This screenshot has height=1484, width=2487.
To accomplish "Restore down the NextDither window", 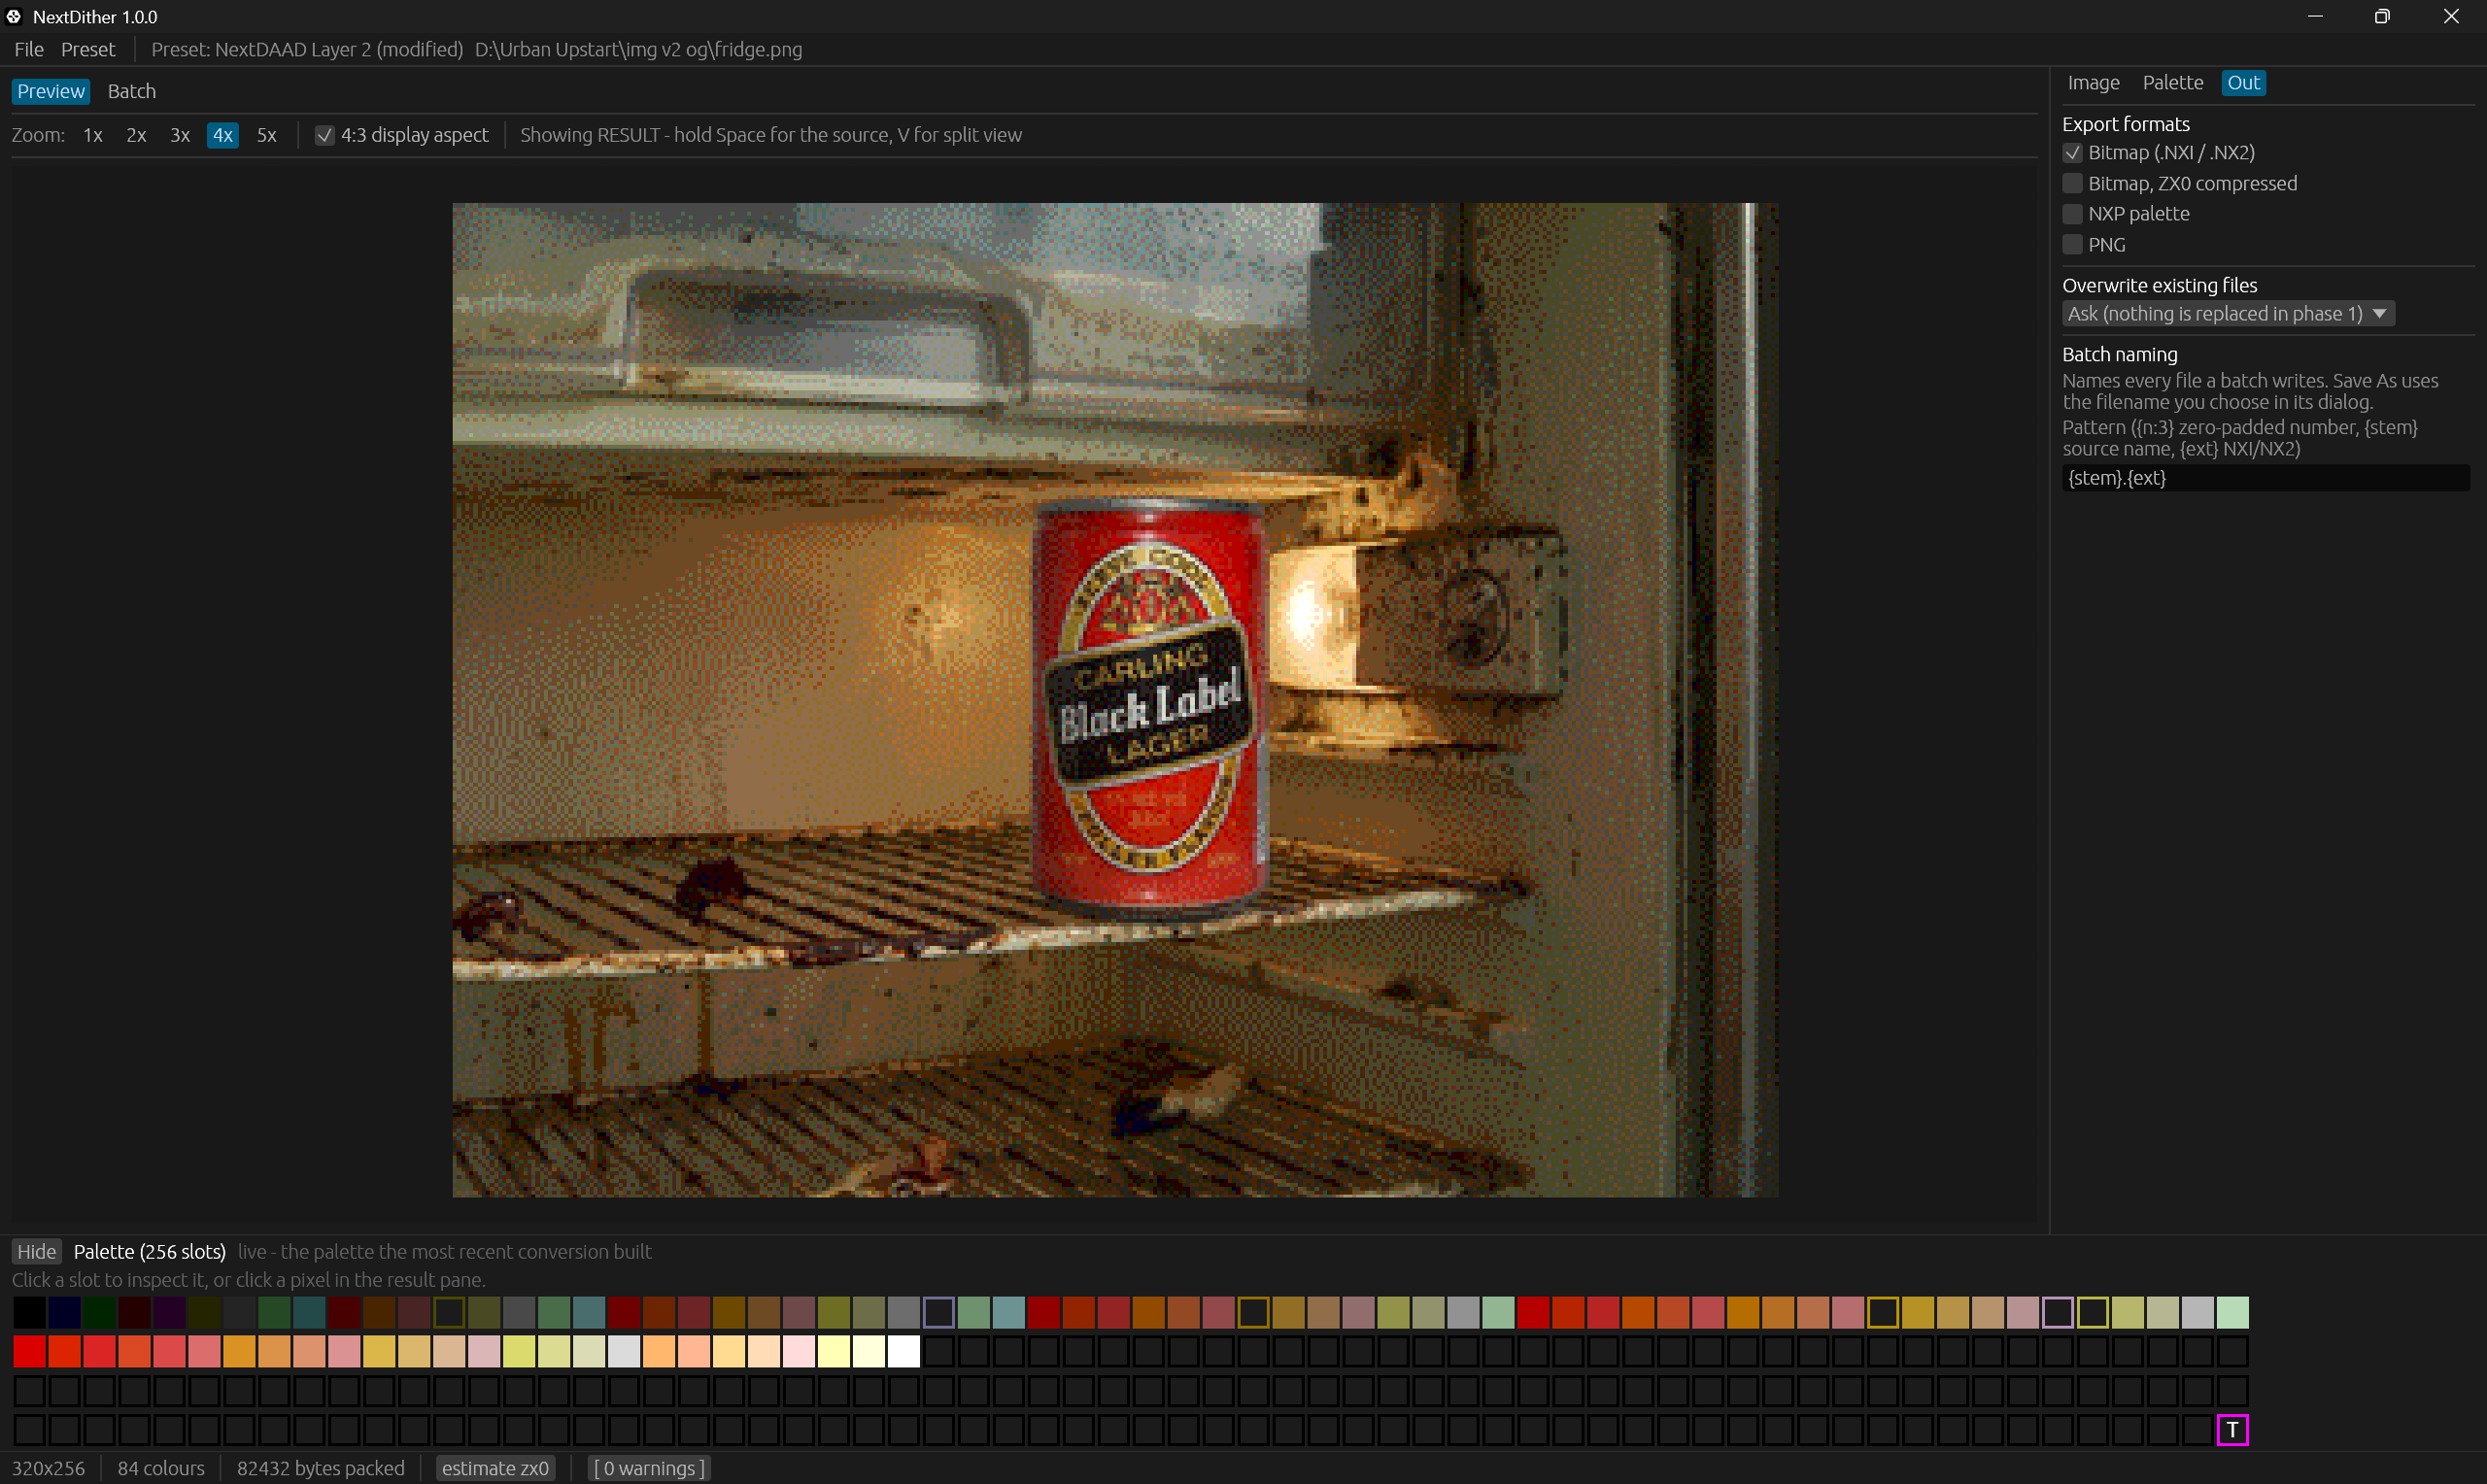I will click(2383, 16).
